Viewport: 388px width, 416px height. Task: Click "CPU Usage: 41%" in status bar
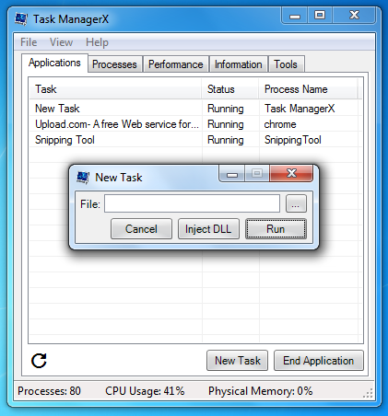[145, 391]
